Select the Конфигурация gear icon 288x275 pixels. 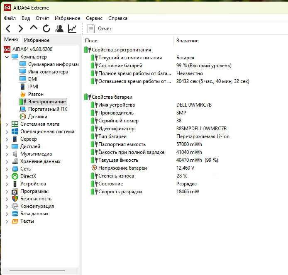15,206
